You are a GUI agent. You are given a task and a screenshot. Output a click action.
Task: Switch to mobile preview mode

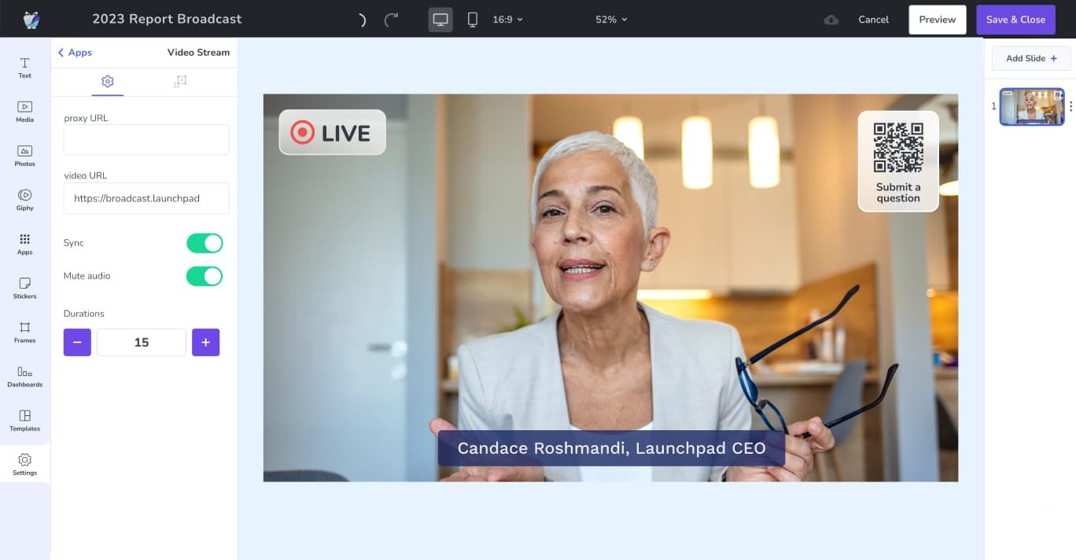(x=472, y=20)
